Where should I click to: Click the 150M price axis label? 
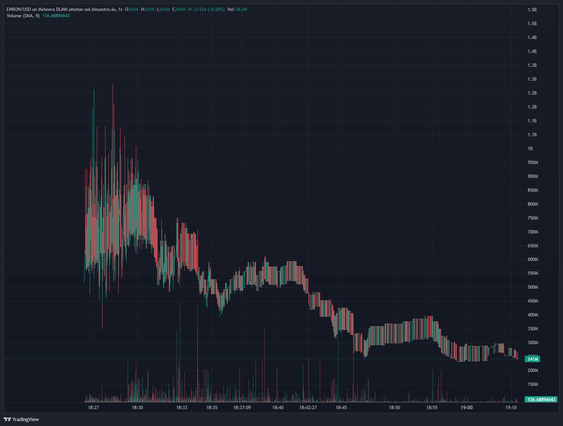(x=533, y=384)
